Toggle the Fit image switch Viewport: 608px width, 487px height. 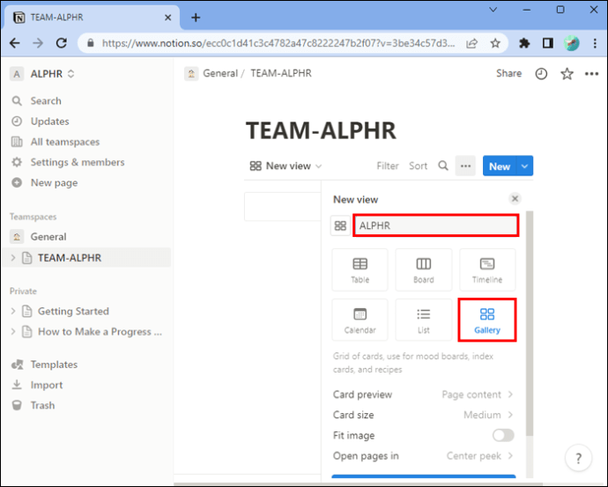(x=503, y=435)
